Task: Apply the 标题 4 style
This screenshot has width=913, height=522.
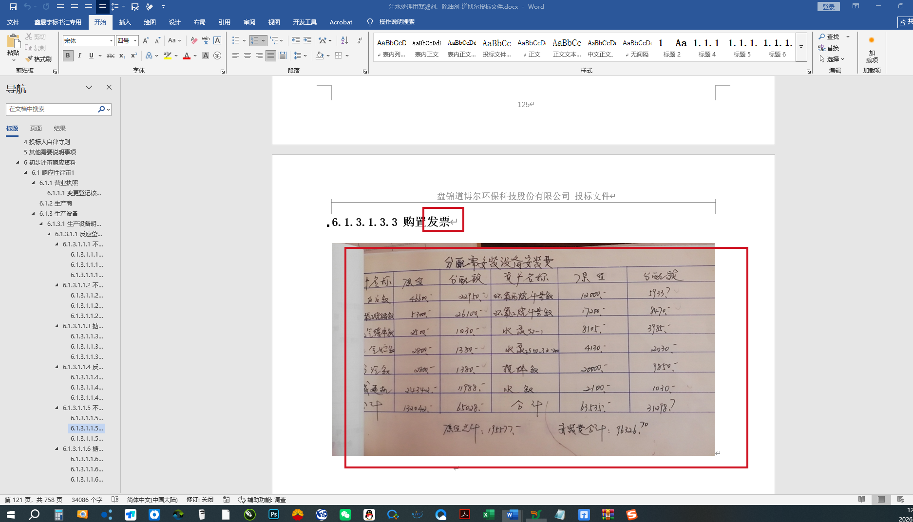Action: [x=707, y=47]
